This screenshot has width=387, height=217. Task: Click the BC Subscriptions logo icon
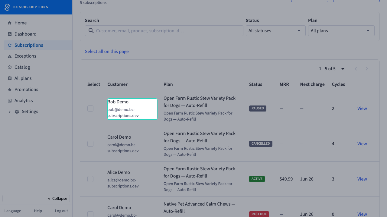click(x=7, y=7)
